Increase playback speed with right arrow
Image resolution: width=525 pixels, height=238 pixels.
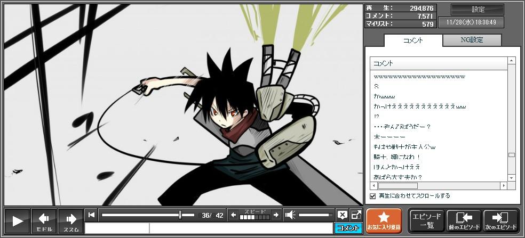[x=275, y=215]
